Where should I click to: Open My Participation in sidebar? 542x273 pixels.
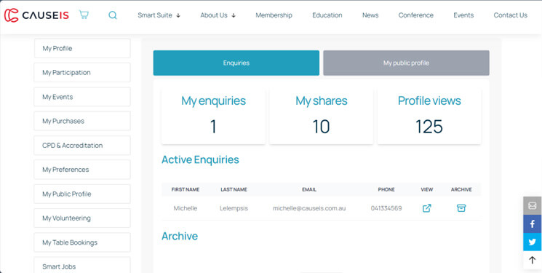82,72
